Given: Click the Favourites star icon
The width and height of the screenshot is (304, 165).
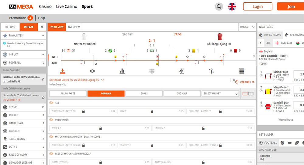Looking at the screenshot, I should (5, 35).
